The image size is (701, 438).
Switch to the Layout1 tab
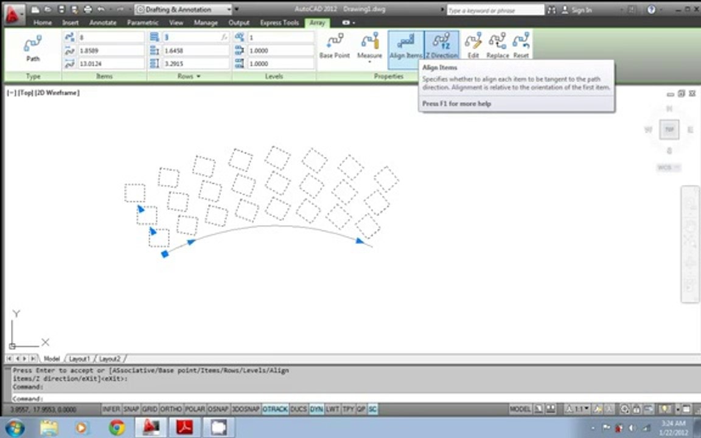point(80,358)
